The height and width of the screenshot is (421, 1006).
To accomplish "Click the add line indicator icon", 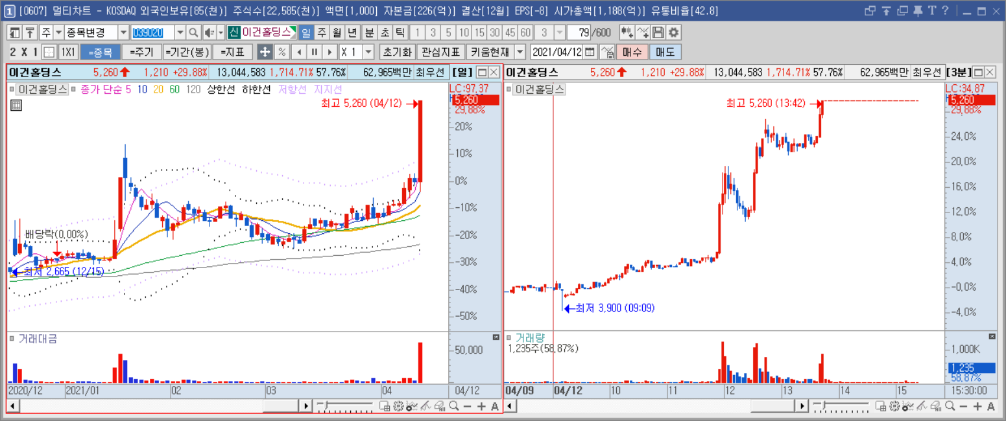I will (643, 32).
